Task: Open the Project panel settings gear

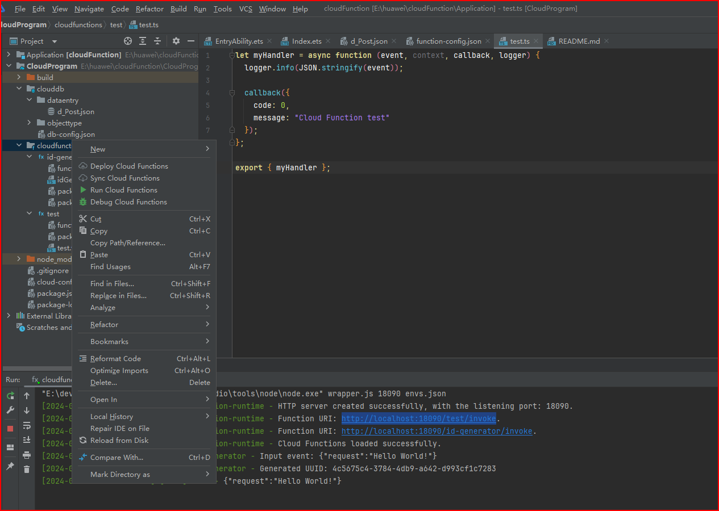Action: [x=176, y=41]
